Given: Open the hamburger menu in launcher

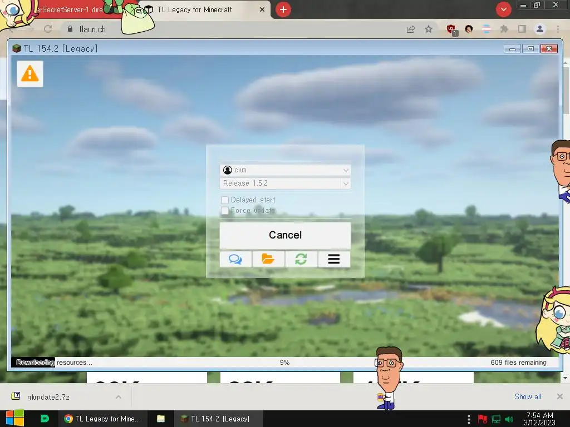Looking at the screenshot, I should [334, 259].
